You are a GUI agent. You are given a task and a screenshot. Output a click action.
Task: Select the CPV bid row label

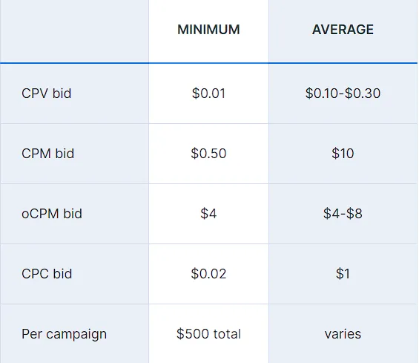point(47,94)
